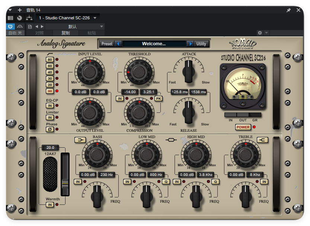Click the Bass frequency 230 Hz value field

(x=106, y=175)
